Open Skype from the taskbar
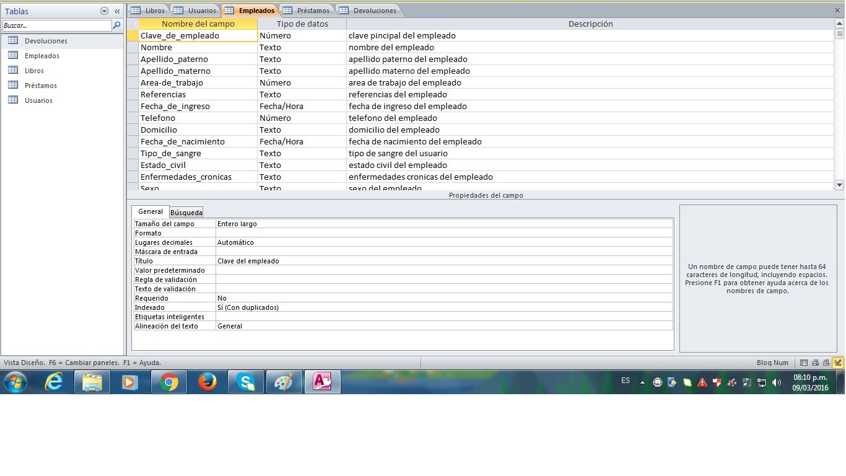This screenshot has height=476, width=846. [x=246, y=382]
